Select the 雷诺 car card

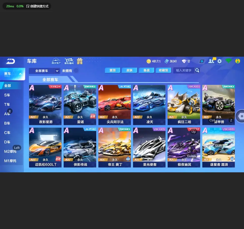coord(80,105)
